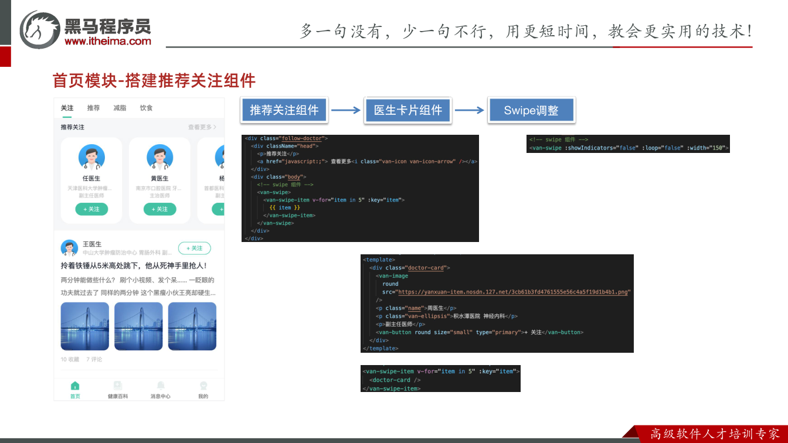Click 黄医生's avatar in the recommendation card
Screen dimensions: 788x443
pyautogui.click(x=159, y=157)
